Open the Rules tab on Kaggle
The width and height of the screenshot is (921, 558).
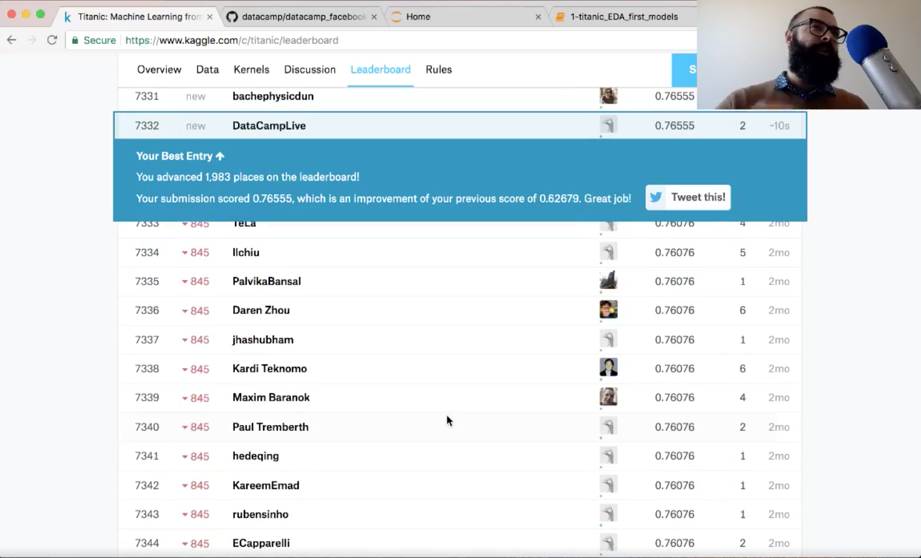coord(438,70)
